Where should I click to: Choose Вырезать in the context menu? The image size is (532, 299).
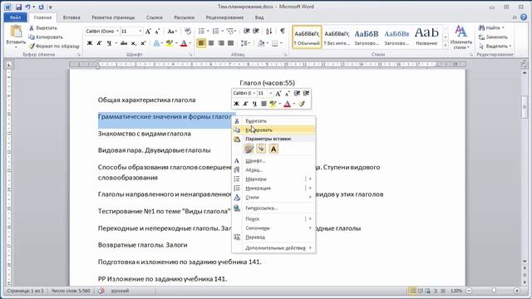[273, 120]
